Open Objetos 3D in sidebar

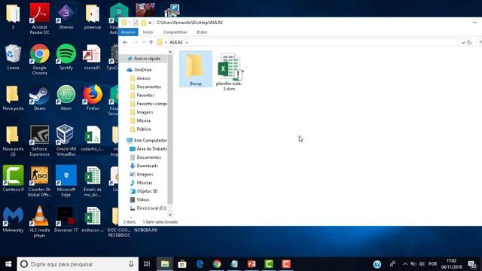click(x=144, y=191)
